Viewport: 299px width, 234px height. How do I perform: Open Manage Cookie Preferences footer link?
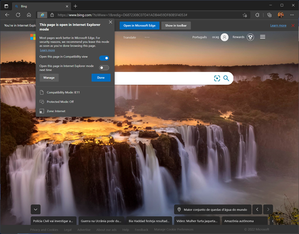click(174, 230)
